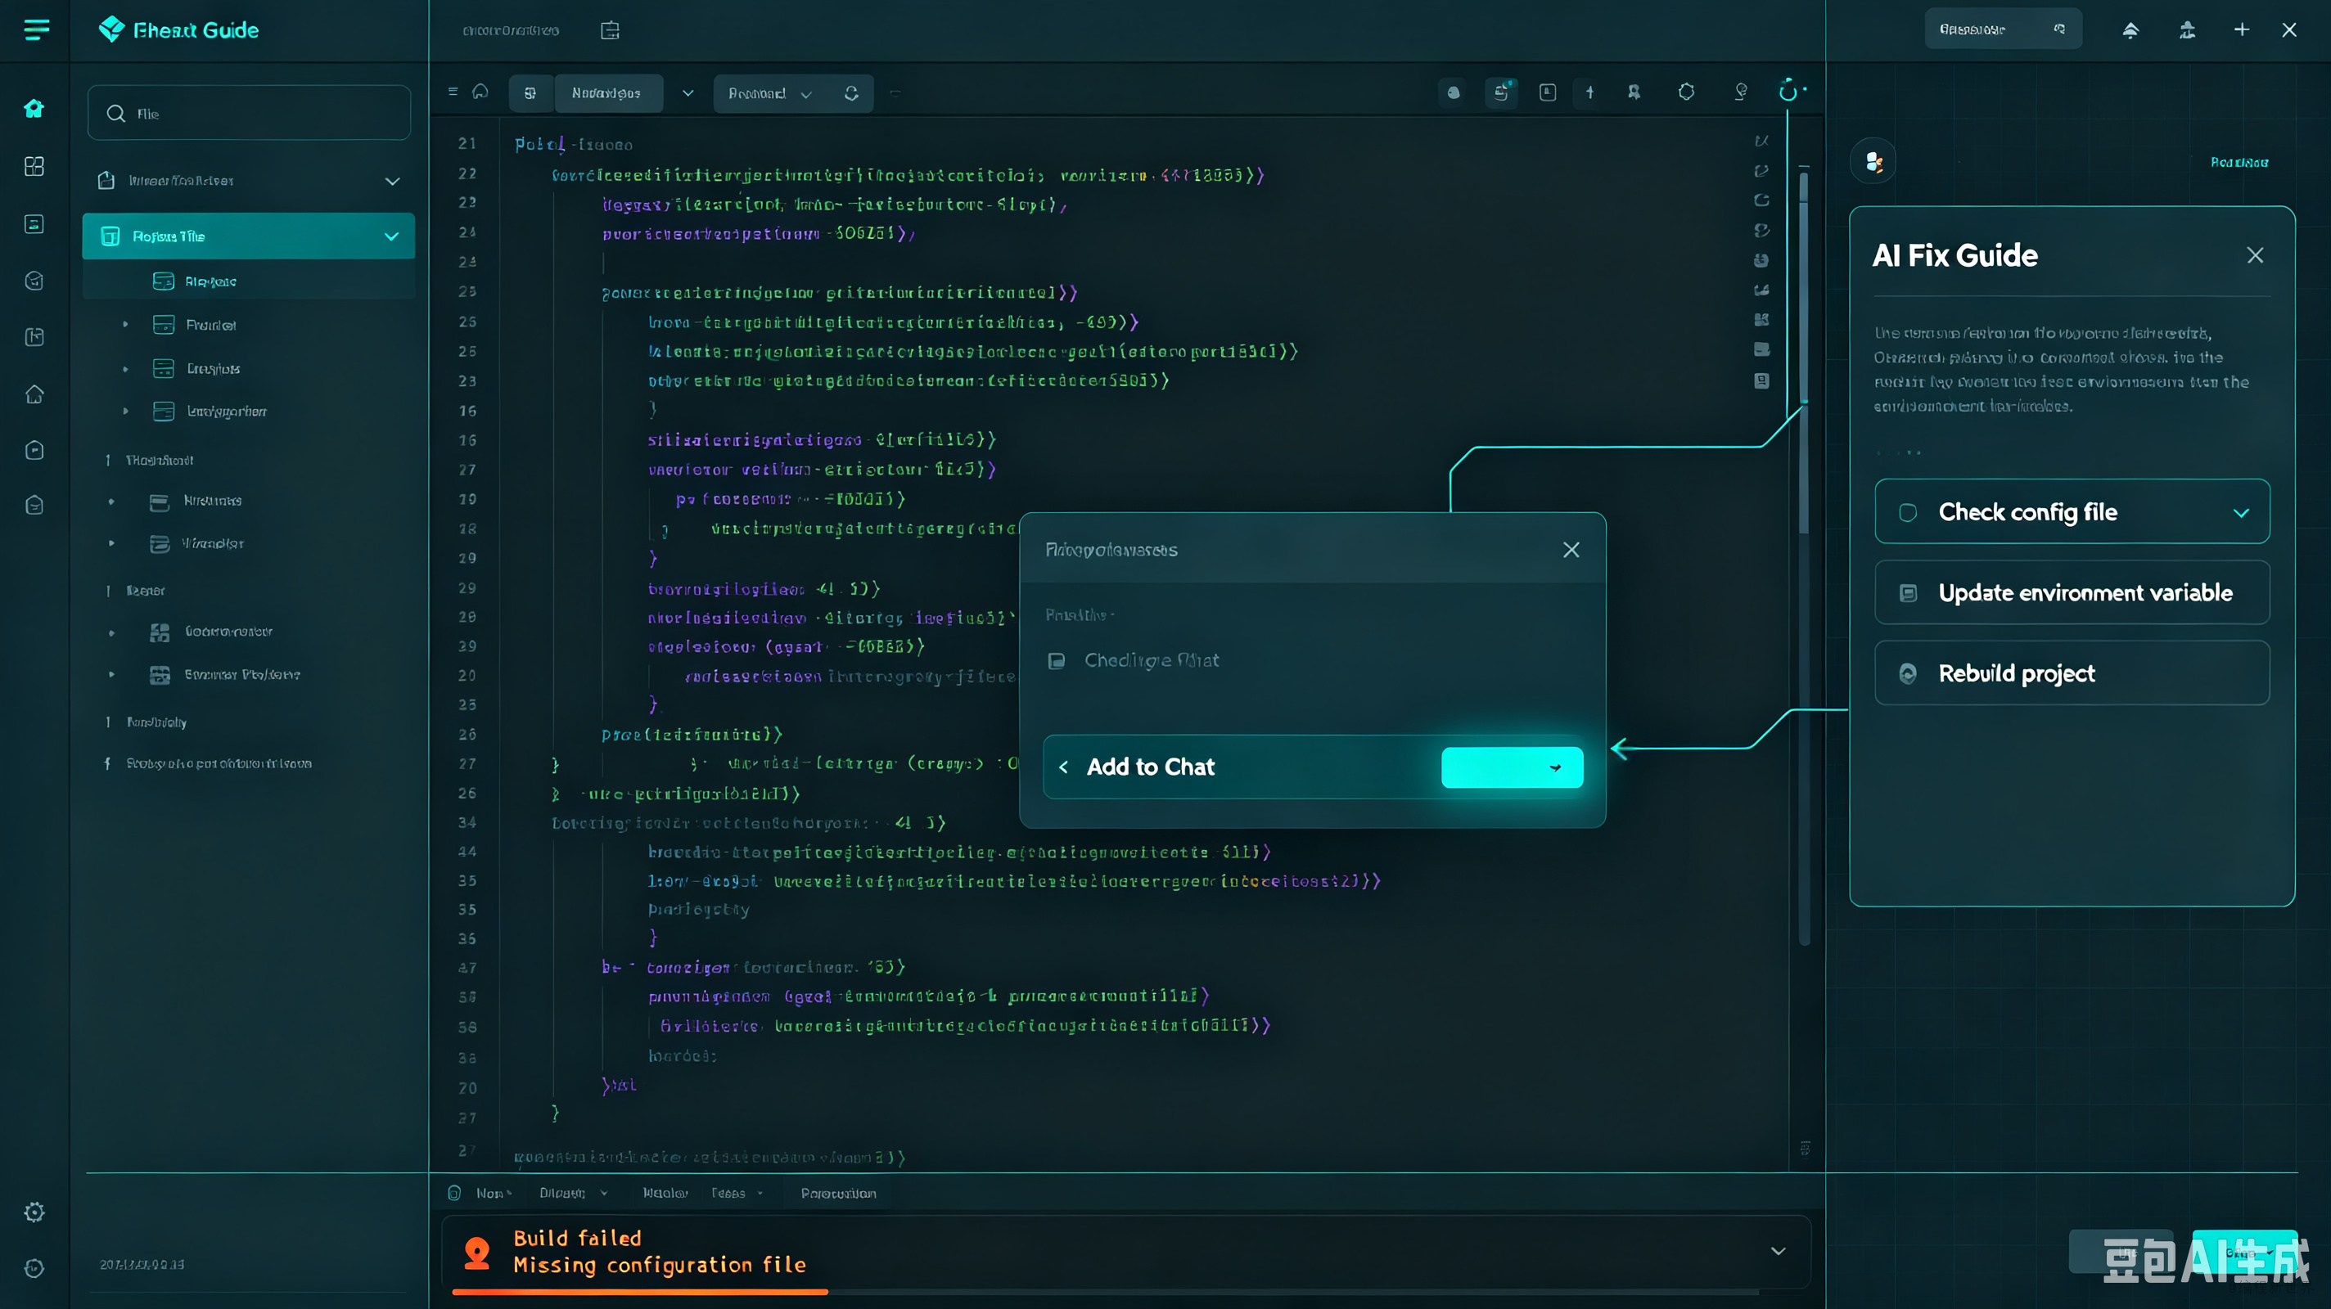Image resolution: width=2331 pixels, height=1309 pixels.
Task: Click the Missing configuration file error text
Action: pyautogui.click(x=660, y=1265)
